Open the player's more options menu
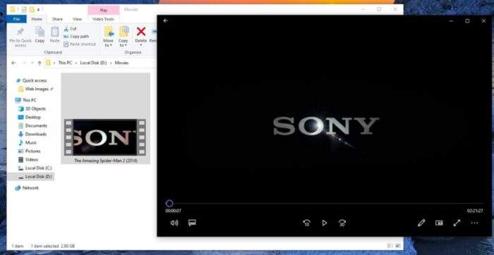 pos(474,223)
